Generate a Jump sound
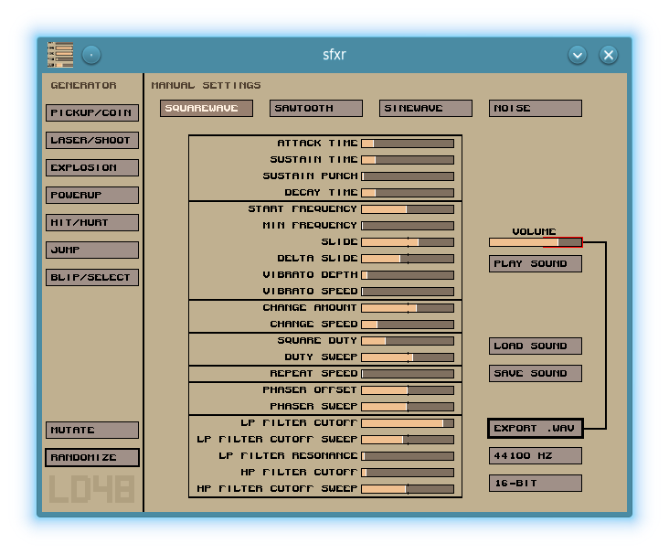This screenshot has width=669, height=554. coord(92,250)
